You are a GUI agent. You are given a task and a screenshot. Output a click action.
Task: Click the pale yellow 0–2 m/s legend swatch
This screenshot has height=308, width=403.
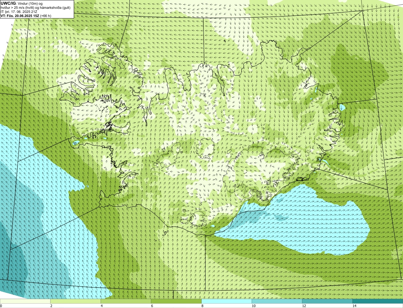click(x=25, y=301)
